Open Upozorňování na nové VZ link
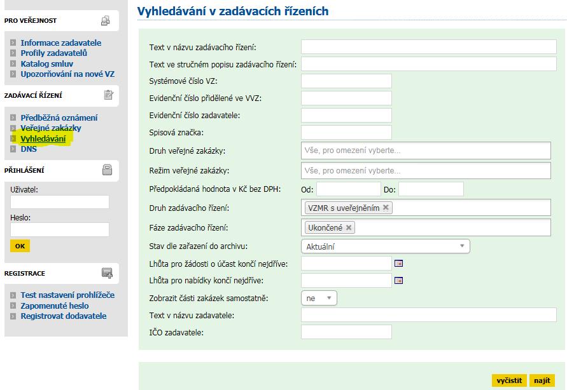This screenshot has height=390, width=567. 67,74
